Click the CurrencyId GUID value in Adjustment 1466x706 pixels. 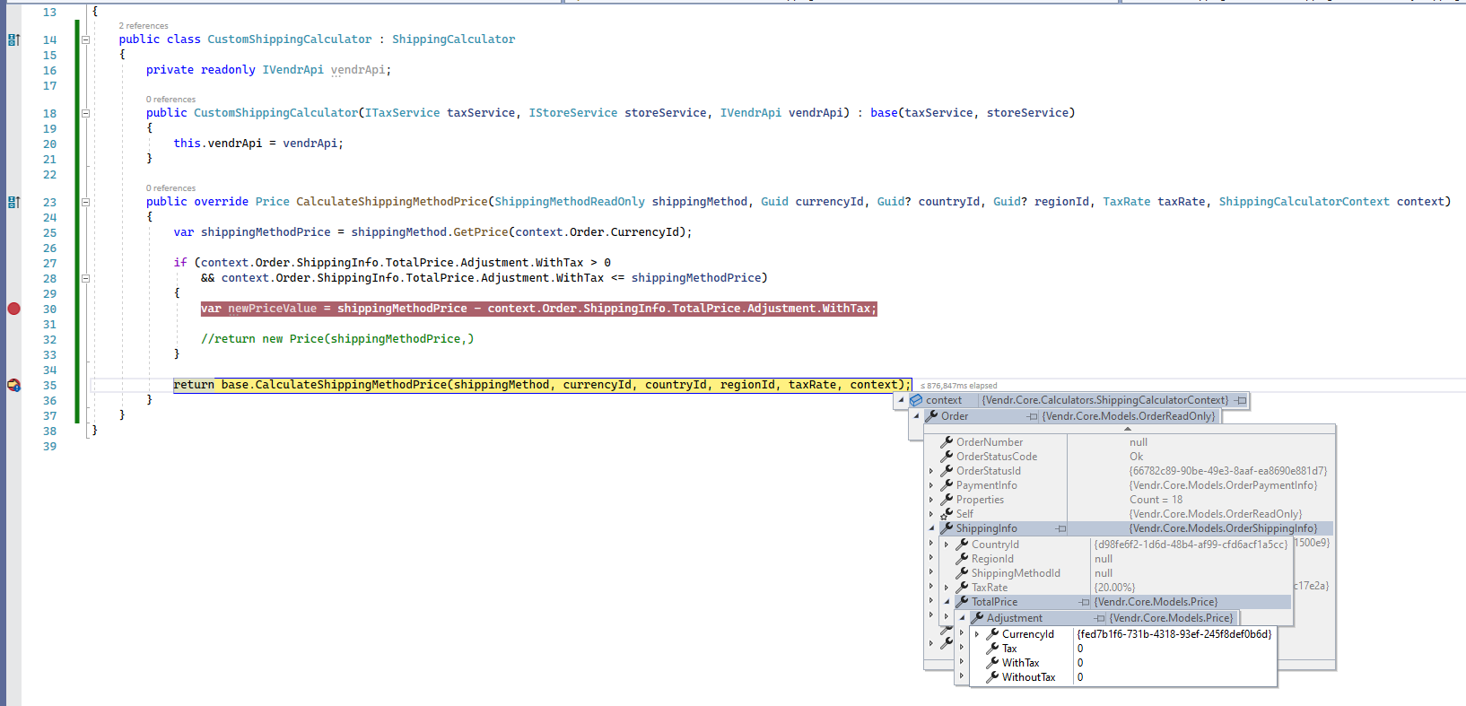[x=1174, y=634]
